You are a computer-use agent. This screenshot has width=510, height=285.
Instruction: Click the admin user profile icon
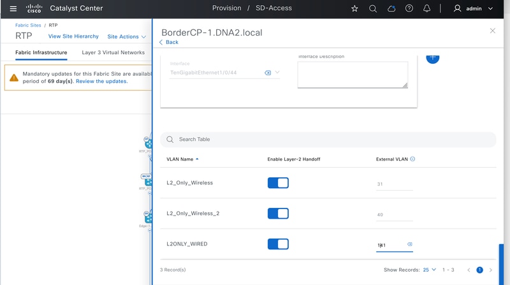457,8
